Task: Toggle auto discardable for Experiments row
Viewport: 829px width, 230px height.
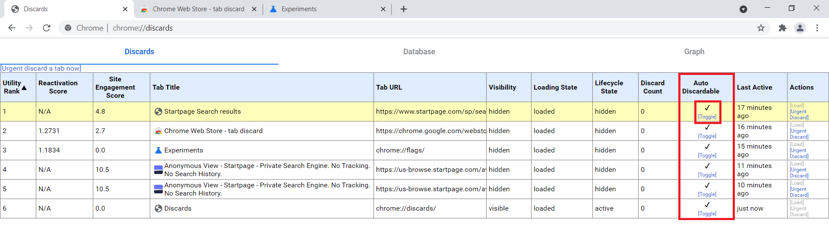Action: point(707,155)
